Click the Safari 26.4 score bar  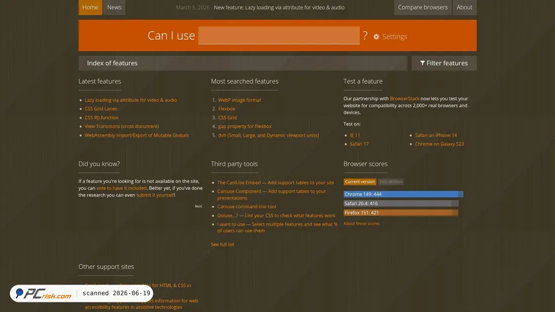(401, 204)
